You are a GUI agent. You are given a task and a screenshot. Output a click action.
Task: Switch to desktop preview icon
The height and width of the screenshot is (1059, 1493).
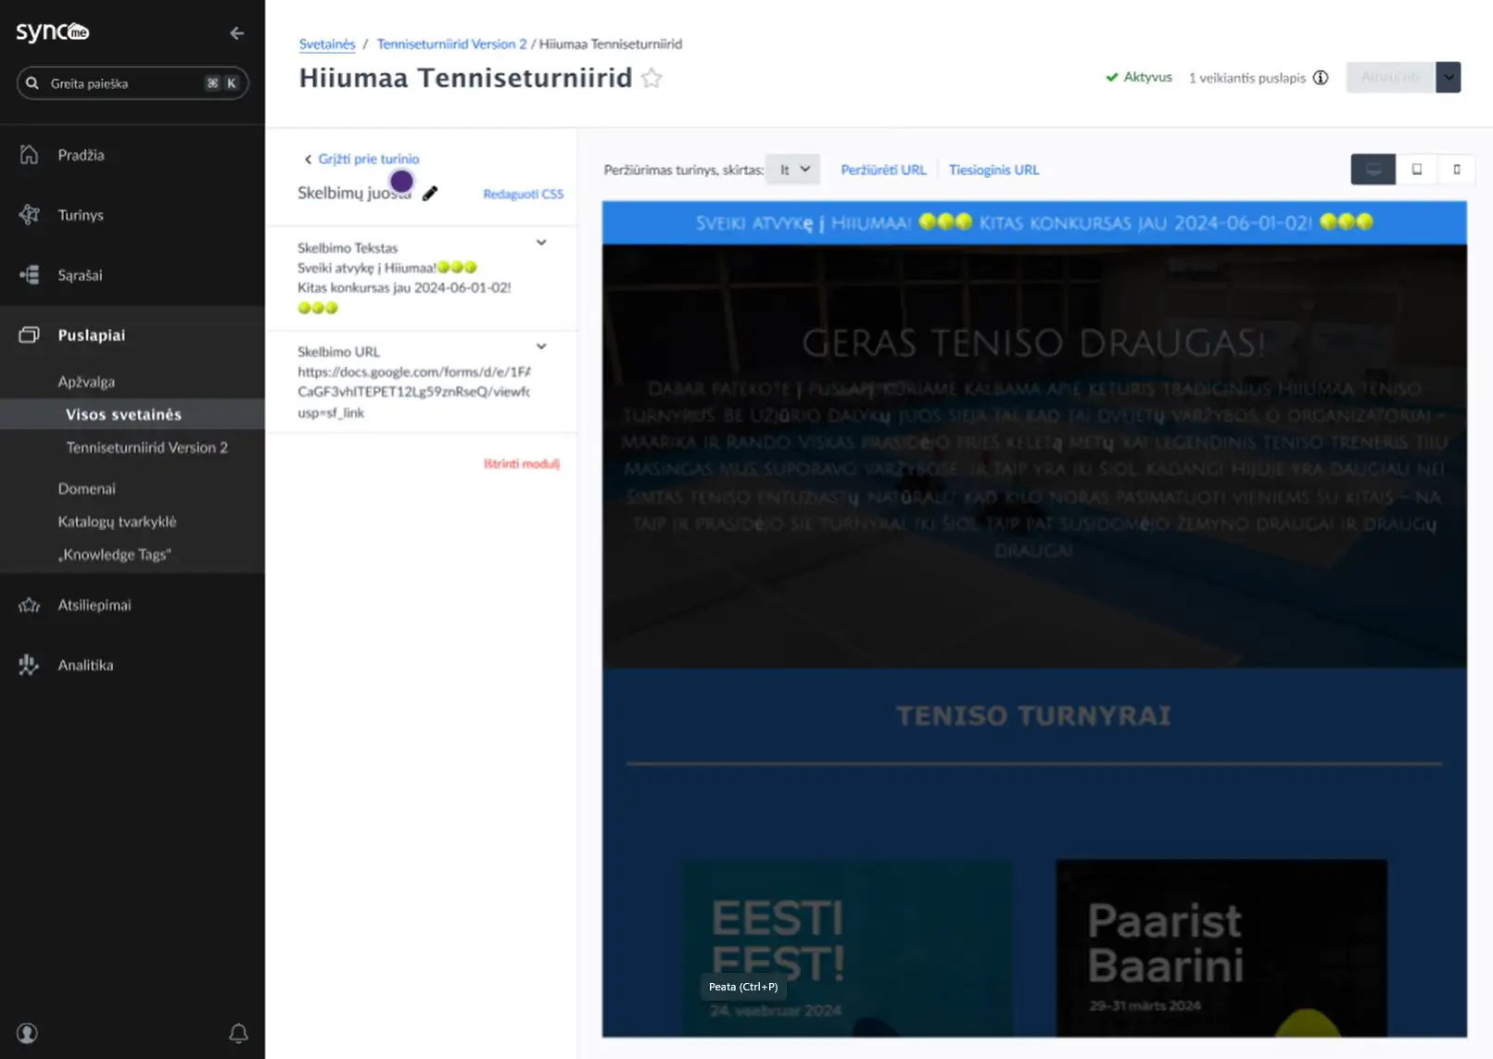coord(1373,170)
